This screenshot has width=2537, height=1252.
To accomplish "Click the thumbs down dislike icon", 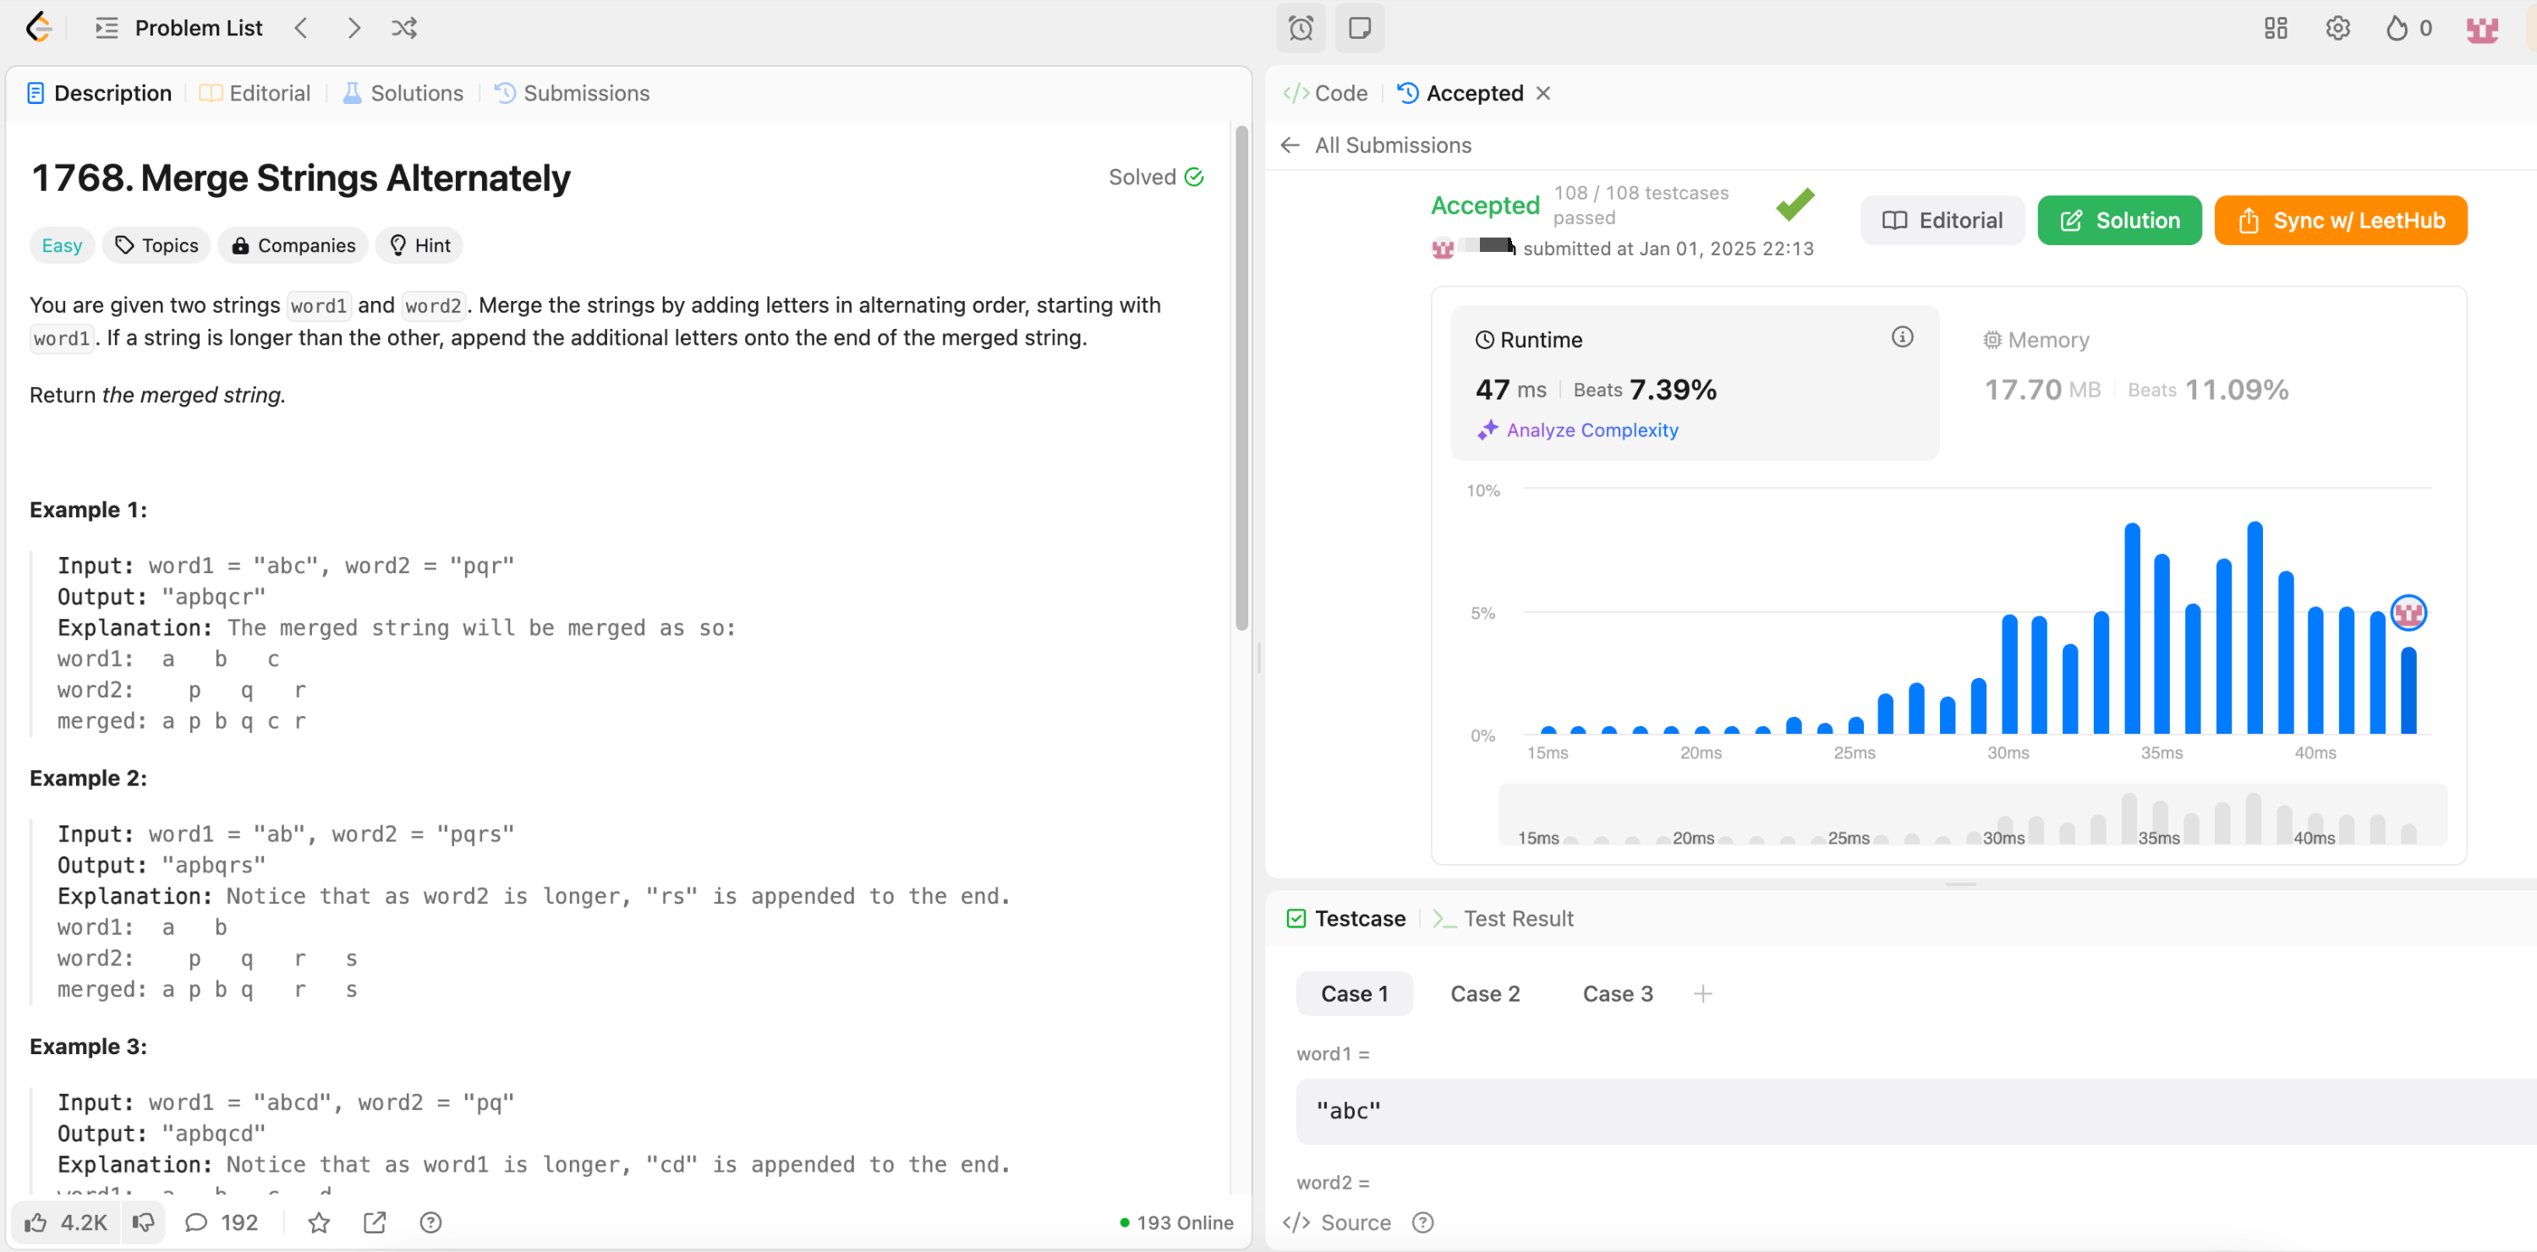I will click(144, 1222).
